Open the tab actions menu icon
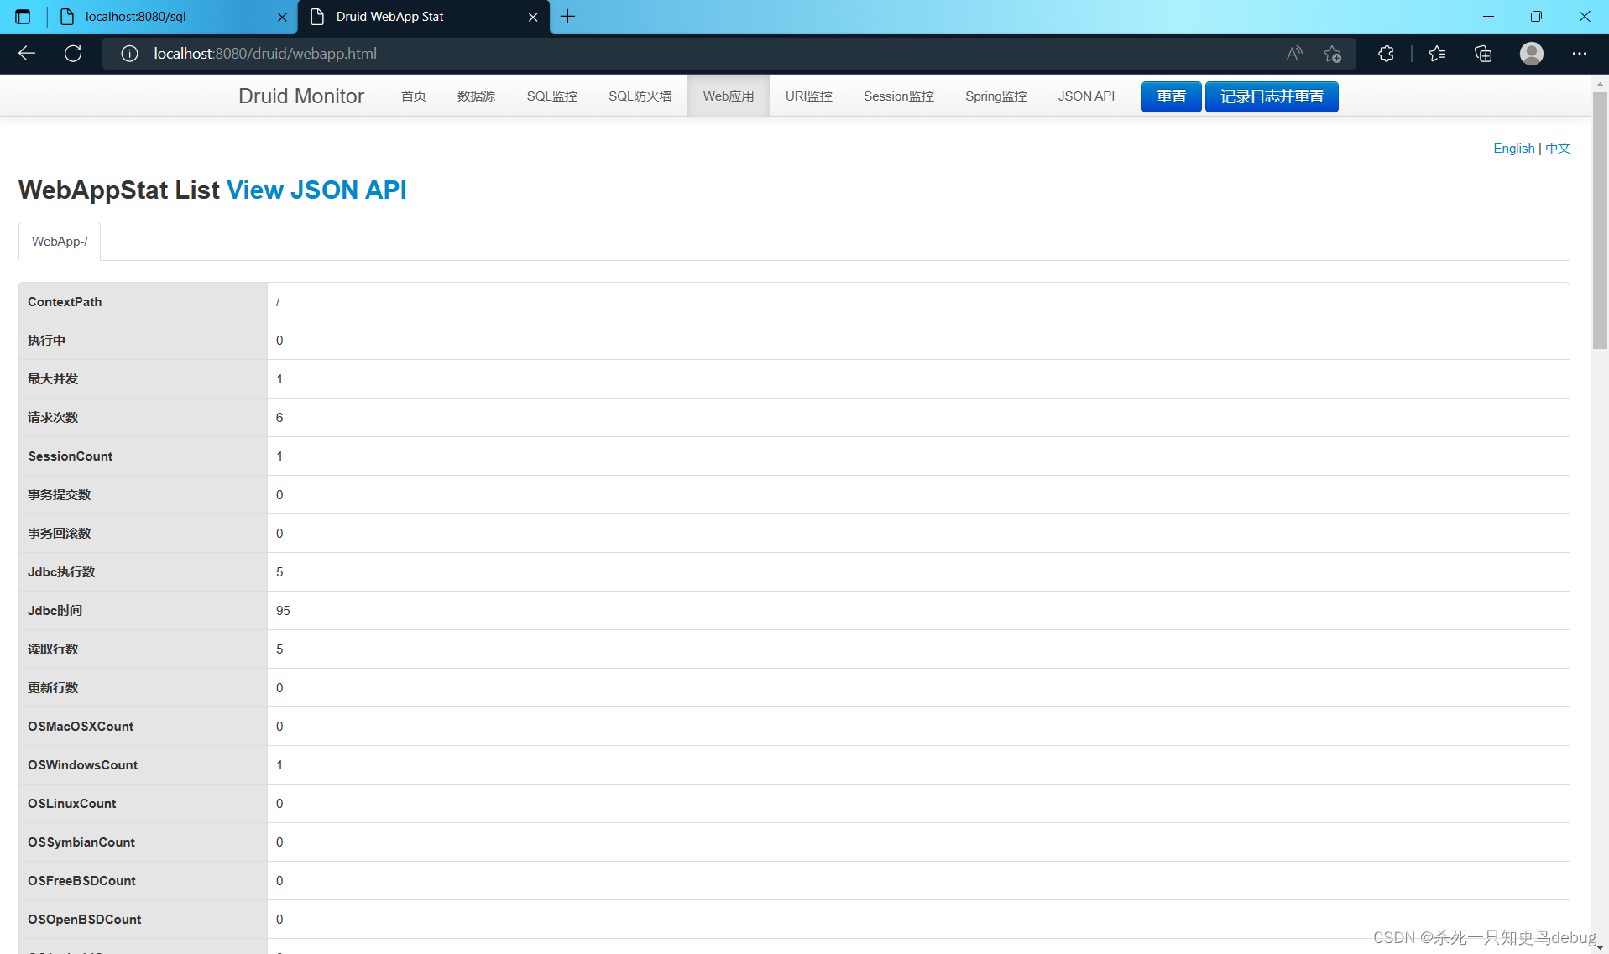This screenshot has height=954, width=1609. (23, 17)
